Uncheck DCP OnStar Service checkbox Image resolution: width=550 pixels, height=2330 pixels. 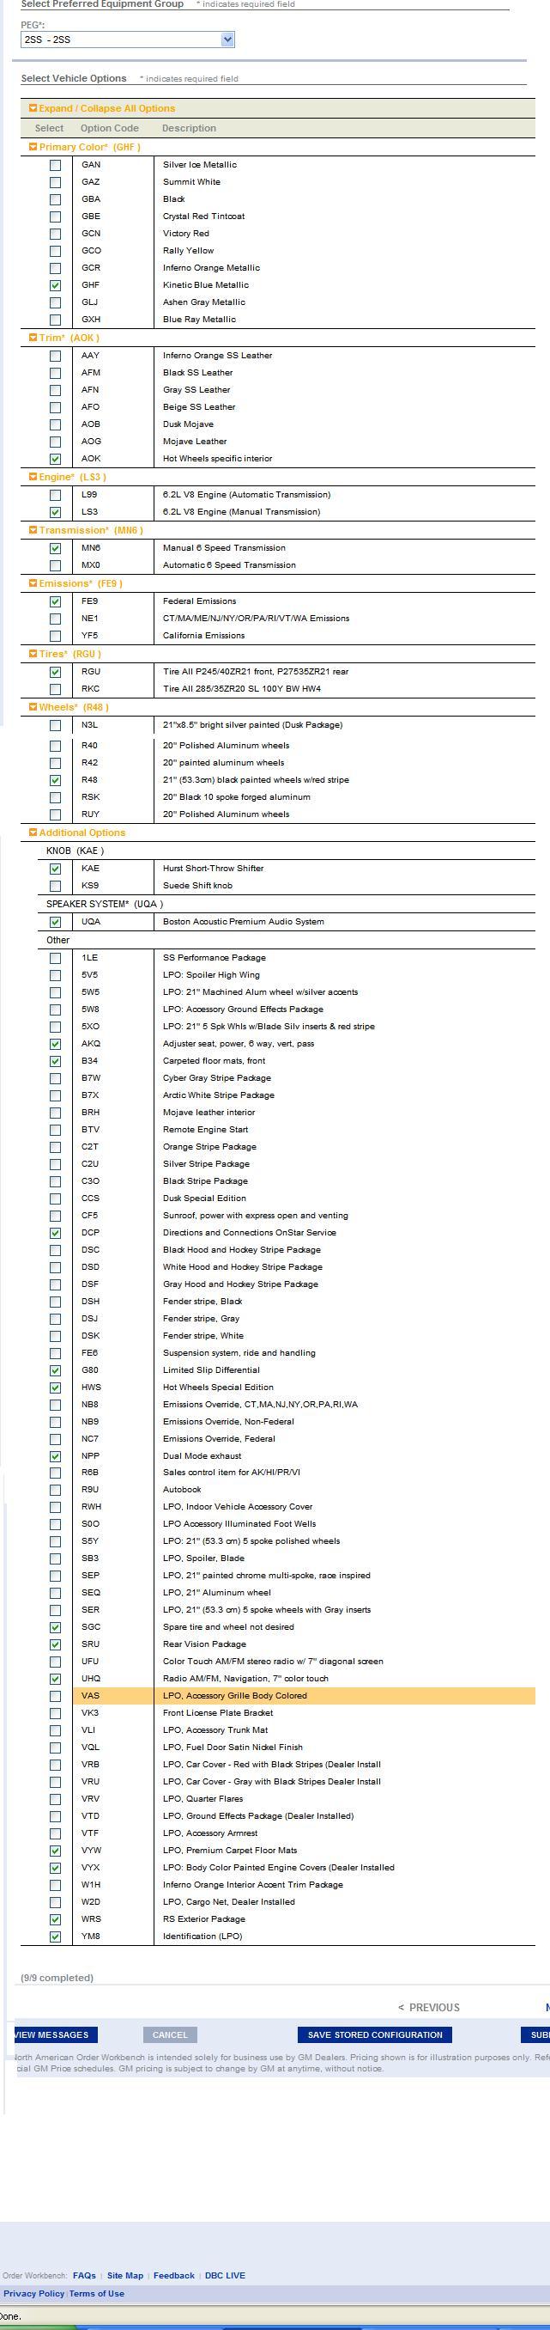point(55,1233)
